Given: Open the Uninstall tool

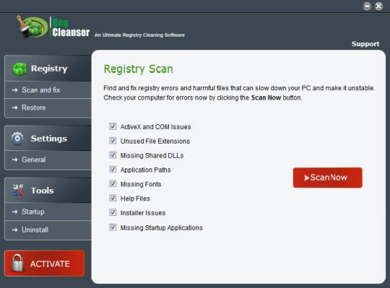Looking at the screenshot, I should (48, 230).
